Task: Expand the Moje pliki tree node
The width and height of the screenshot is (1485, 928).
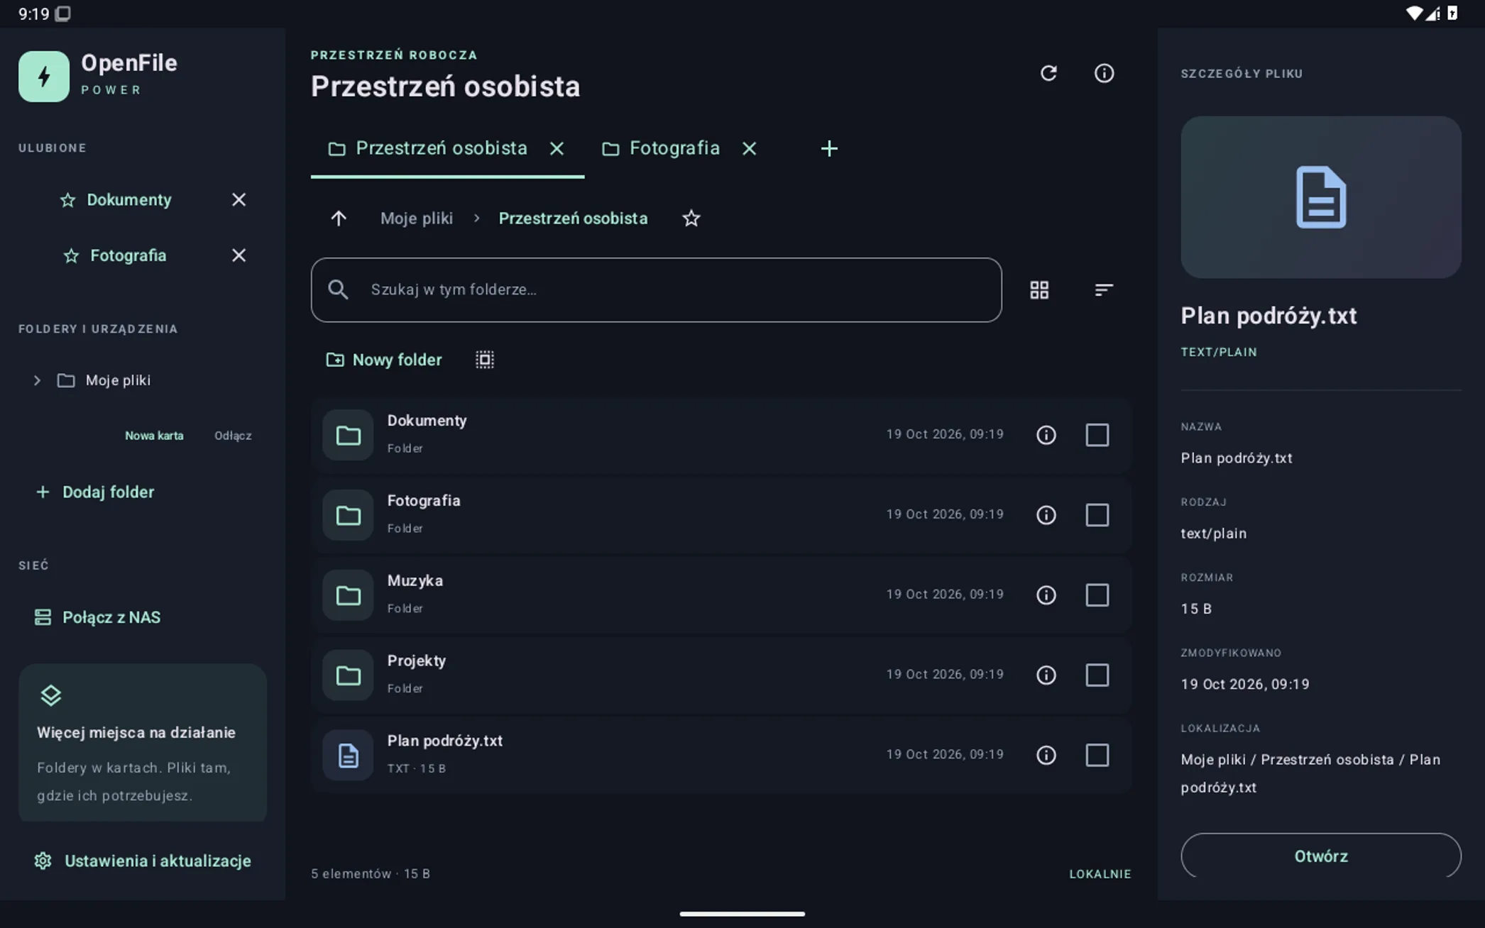Action: pyautogui.click(x=37, y=380)
